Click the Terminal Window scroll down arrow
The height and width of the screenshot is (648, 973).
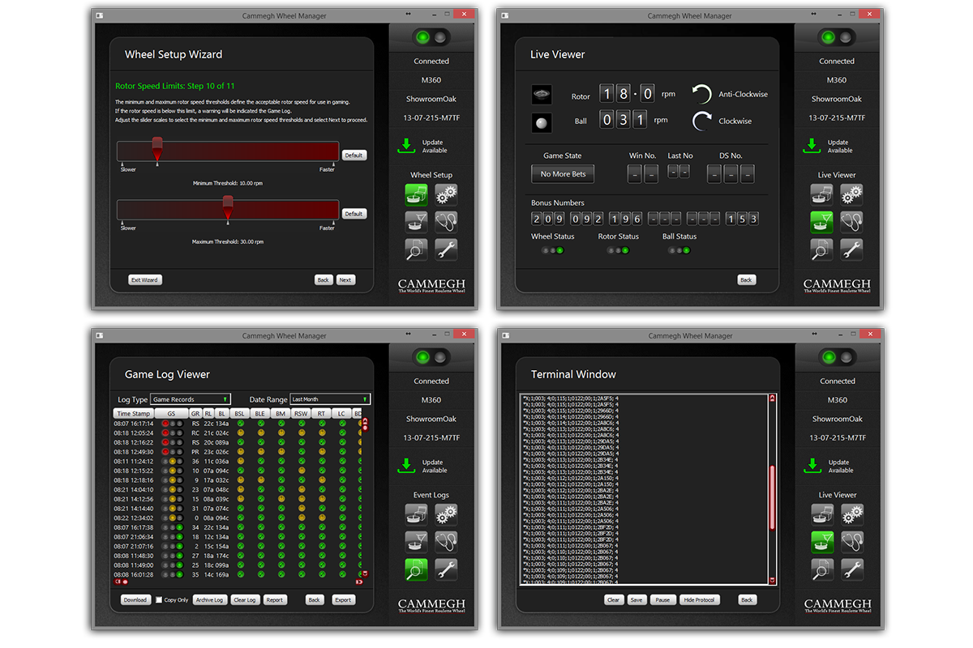[772, 581]
